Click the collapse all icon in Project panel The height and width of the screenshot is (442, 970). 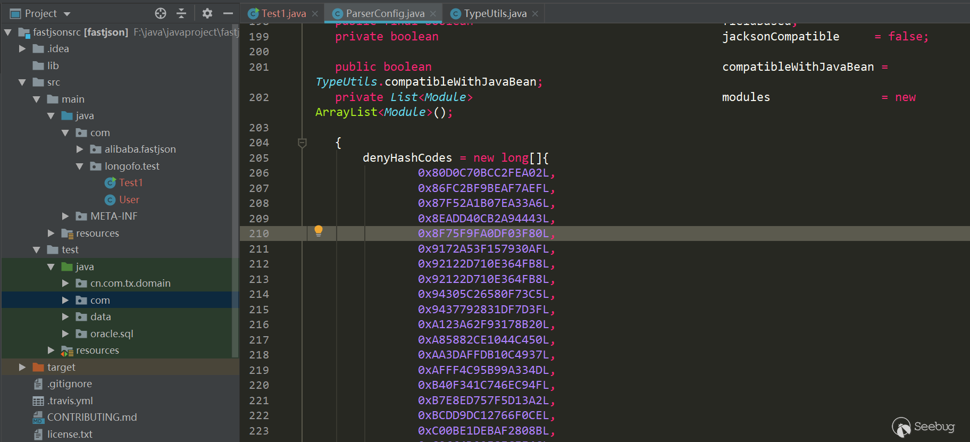coord(181,13)
